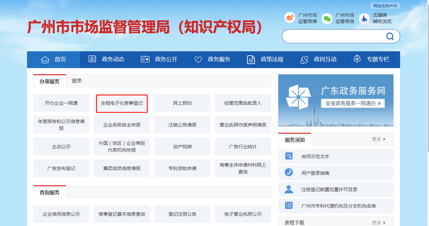
Task: Open 企业信用信息公示
Action: pyautogui.click(x=61, y=214)
